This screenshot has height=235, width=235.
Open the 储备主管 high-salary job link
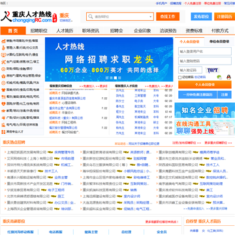pos(91,232)
